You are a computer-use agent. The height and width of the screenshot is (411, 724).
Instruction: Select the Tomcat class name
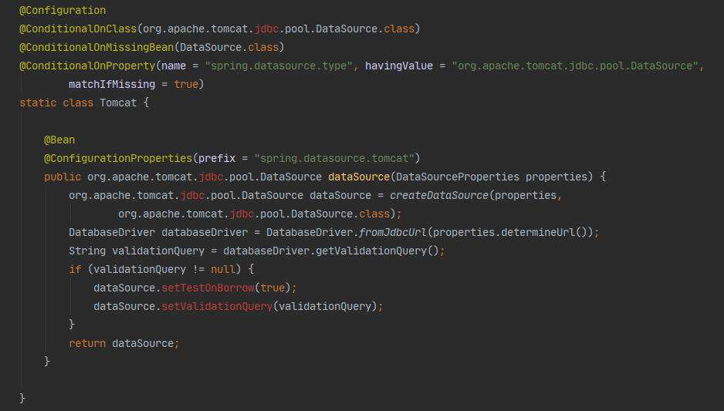[117, 103]
